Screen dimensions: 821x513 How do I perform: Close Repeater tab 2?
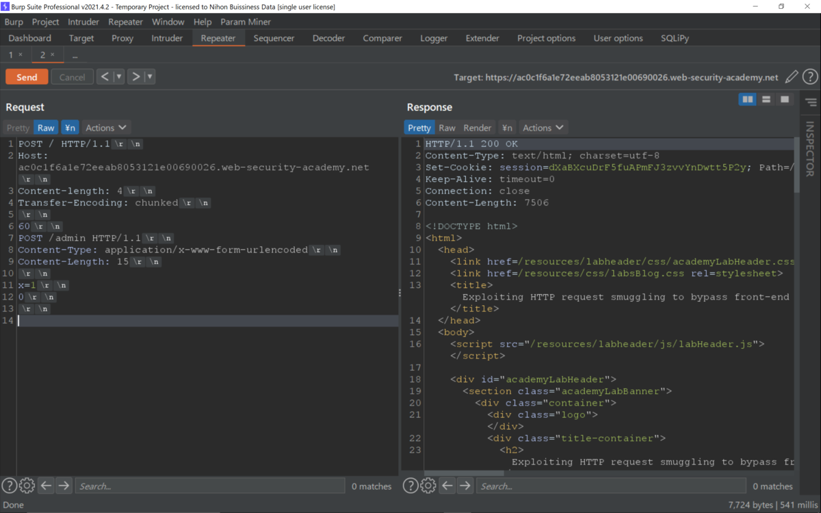point(53,55)
